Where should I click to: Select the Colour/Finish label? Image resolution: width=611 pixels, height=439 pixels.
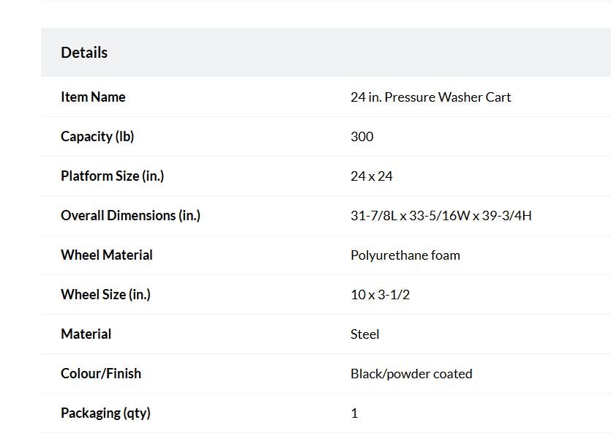tap(101, 374)
